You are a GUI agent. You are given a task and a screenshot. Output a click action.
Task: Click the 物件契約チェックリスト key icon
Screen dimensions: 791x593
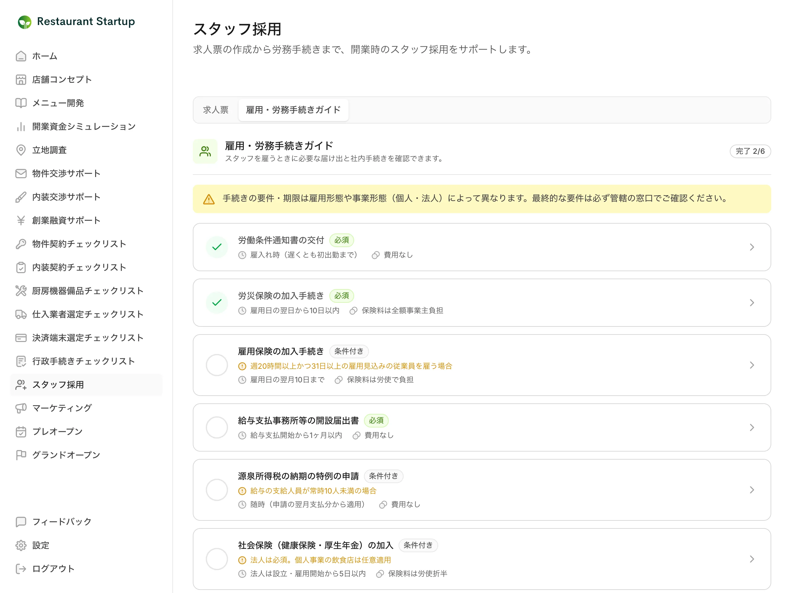21,244
